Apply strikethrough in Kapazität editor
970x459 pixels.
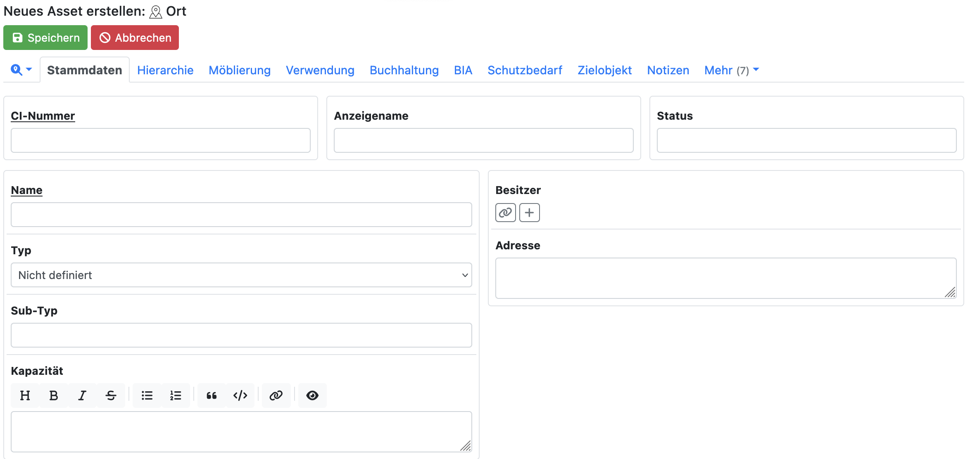click(x=111, y=395)
